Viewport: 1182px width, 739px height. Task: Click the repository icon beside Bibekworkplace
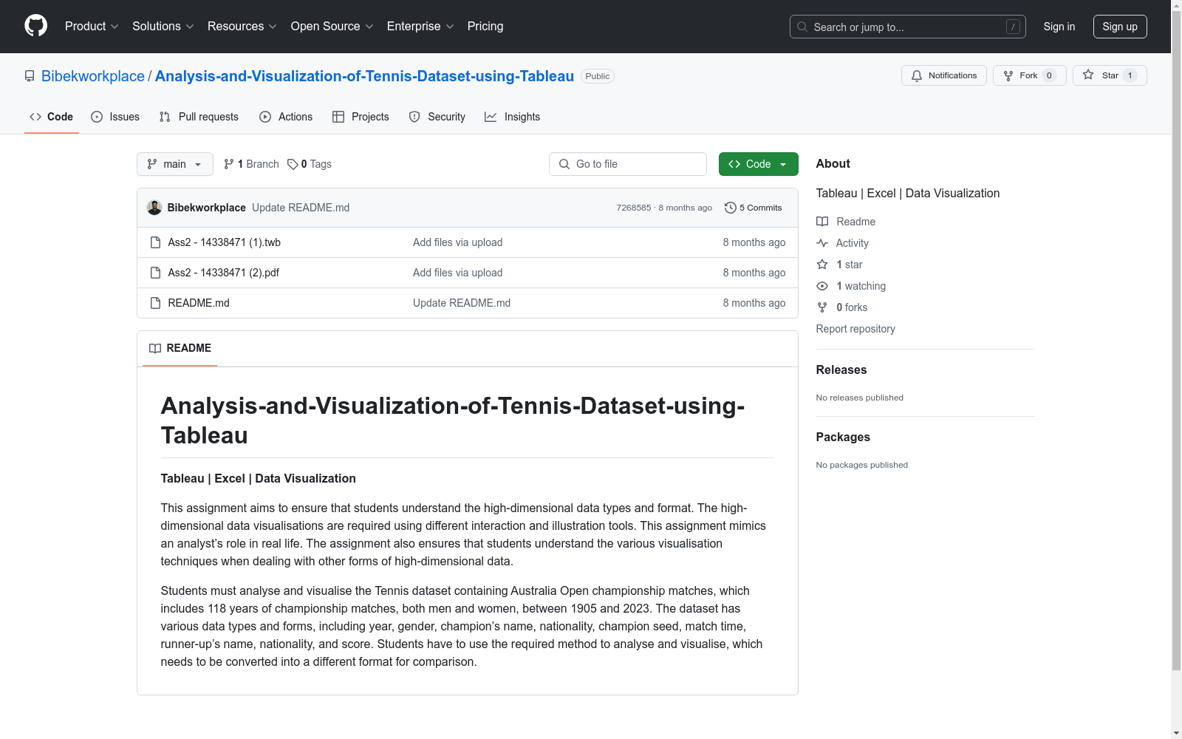click(30, 76)
